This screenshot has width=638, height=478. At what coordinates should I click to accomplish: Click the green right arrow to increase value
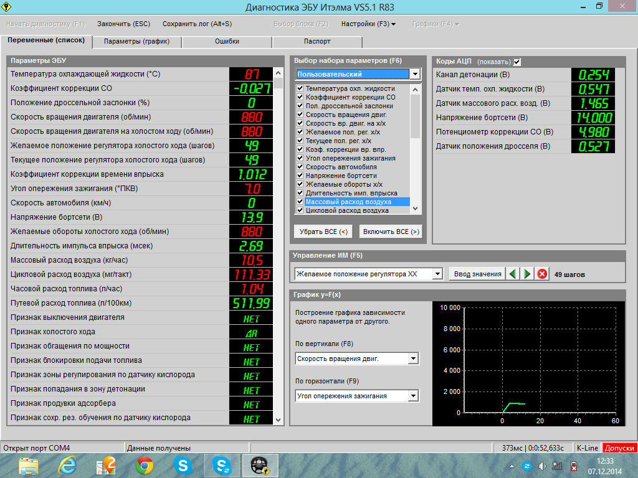pos(527,274)
